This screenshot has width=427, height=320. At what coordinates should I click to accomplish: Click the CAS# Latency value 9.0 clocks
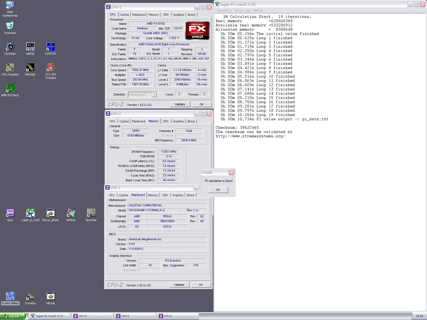169,161
